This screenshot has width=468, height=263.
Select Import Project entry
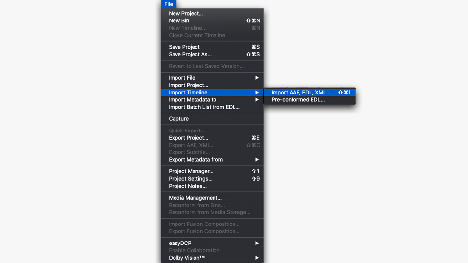[188, 85]
